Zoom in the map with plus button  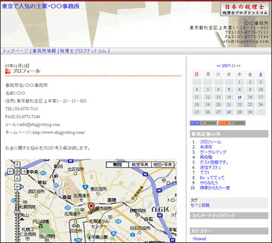[17, 187]
